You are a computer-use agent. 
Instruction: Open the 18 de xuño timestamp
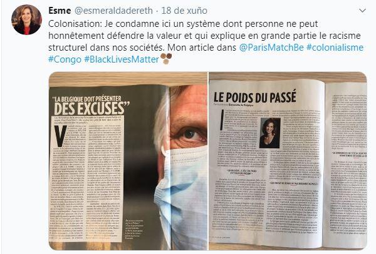point(184,11)
